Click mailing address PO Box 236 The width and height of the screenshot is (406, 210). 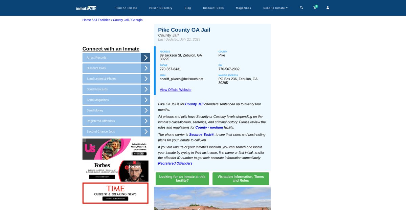point(238,81)
